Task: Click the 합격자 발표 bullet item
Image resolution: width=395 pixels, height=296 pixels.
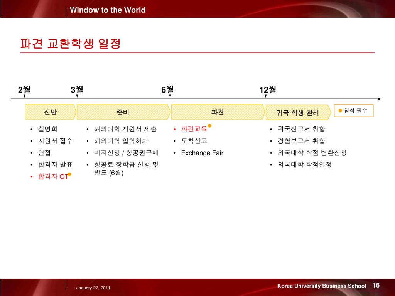Action: point(55,165)
